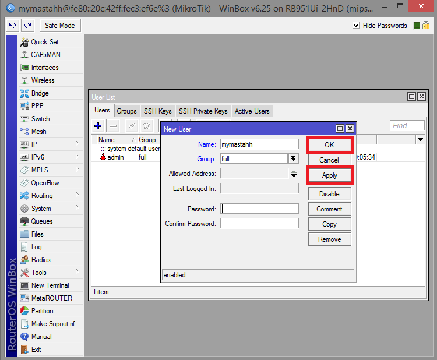This screenshot has height=360, width=437.
Task: Open the Files menu
Action: [x=51, y=234]
